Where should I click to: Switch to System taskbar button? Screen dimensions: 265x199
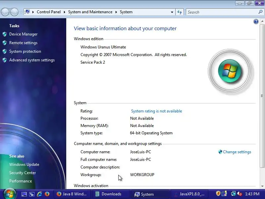pyautogui.click(x=150, y=194)
